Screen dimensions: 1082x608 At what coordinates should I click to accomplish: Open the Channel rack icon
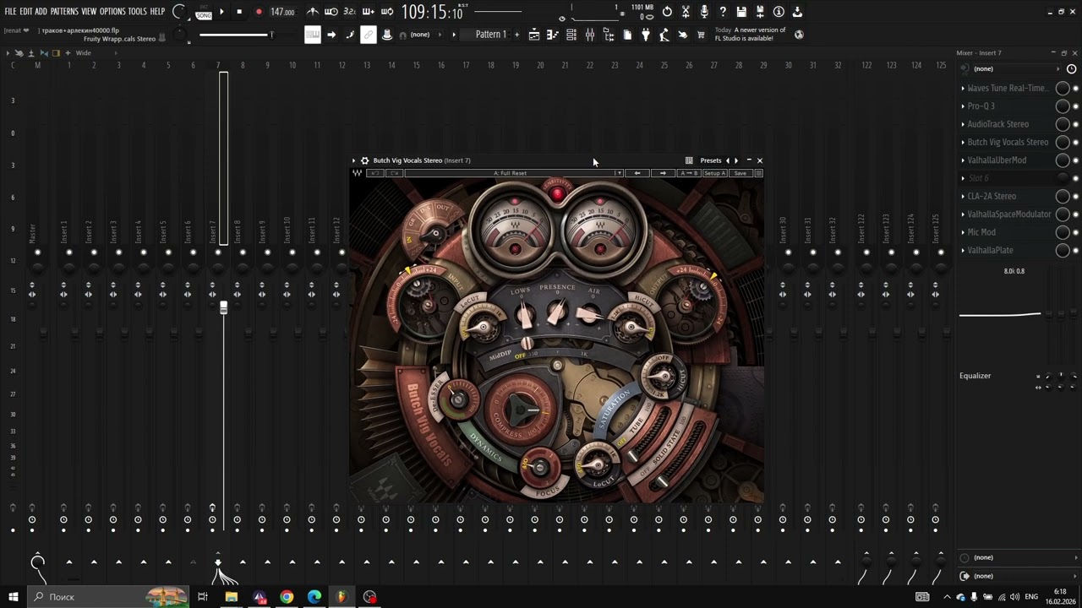pos(571,35)
